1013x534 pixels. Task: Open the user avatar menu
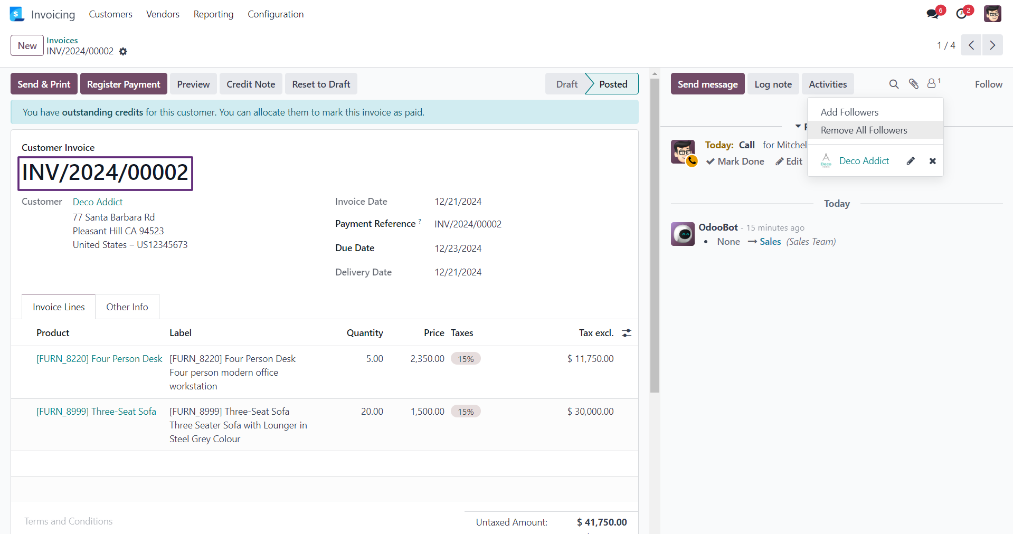pos(992,14)
